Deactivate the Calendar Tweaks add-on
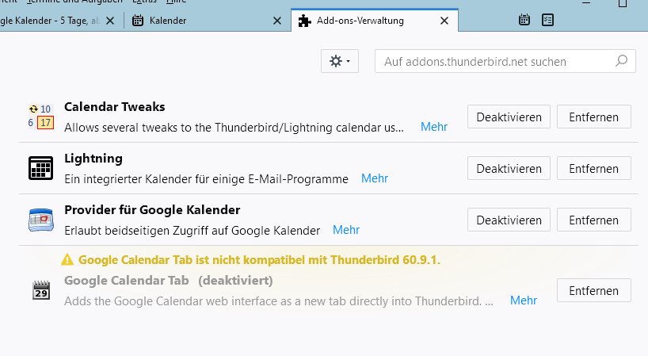The width and height of the screenshot is (648, 356). click(509, 117)
